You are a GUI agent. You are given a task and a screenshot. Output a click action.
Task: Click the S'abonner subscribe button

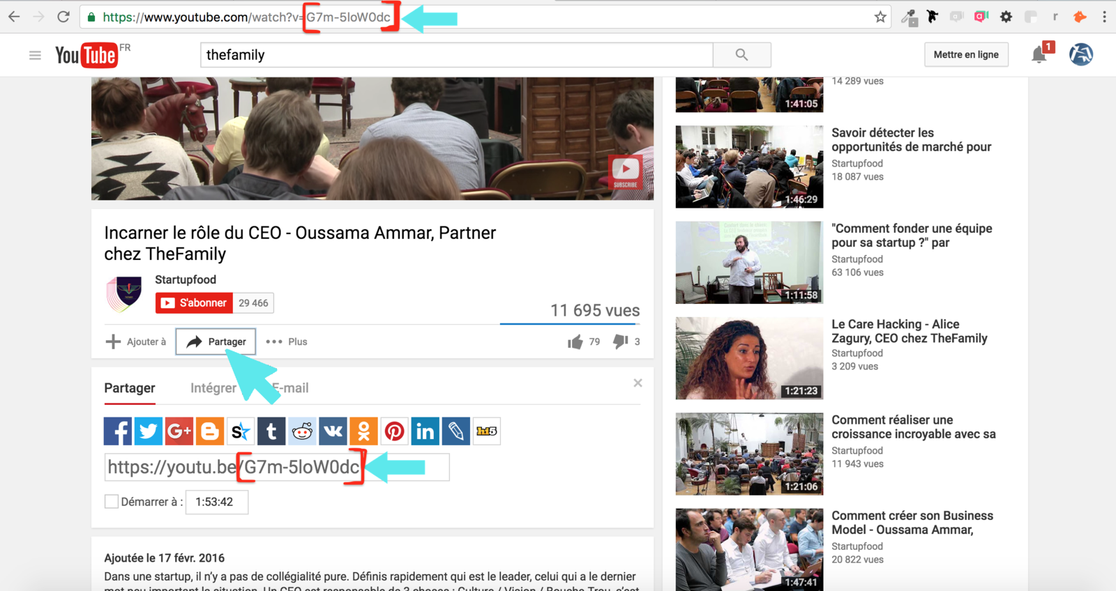[194, 302]
